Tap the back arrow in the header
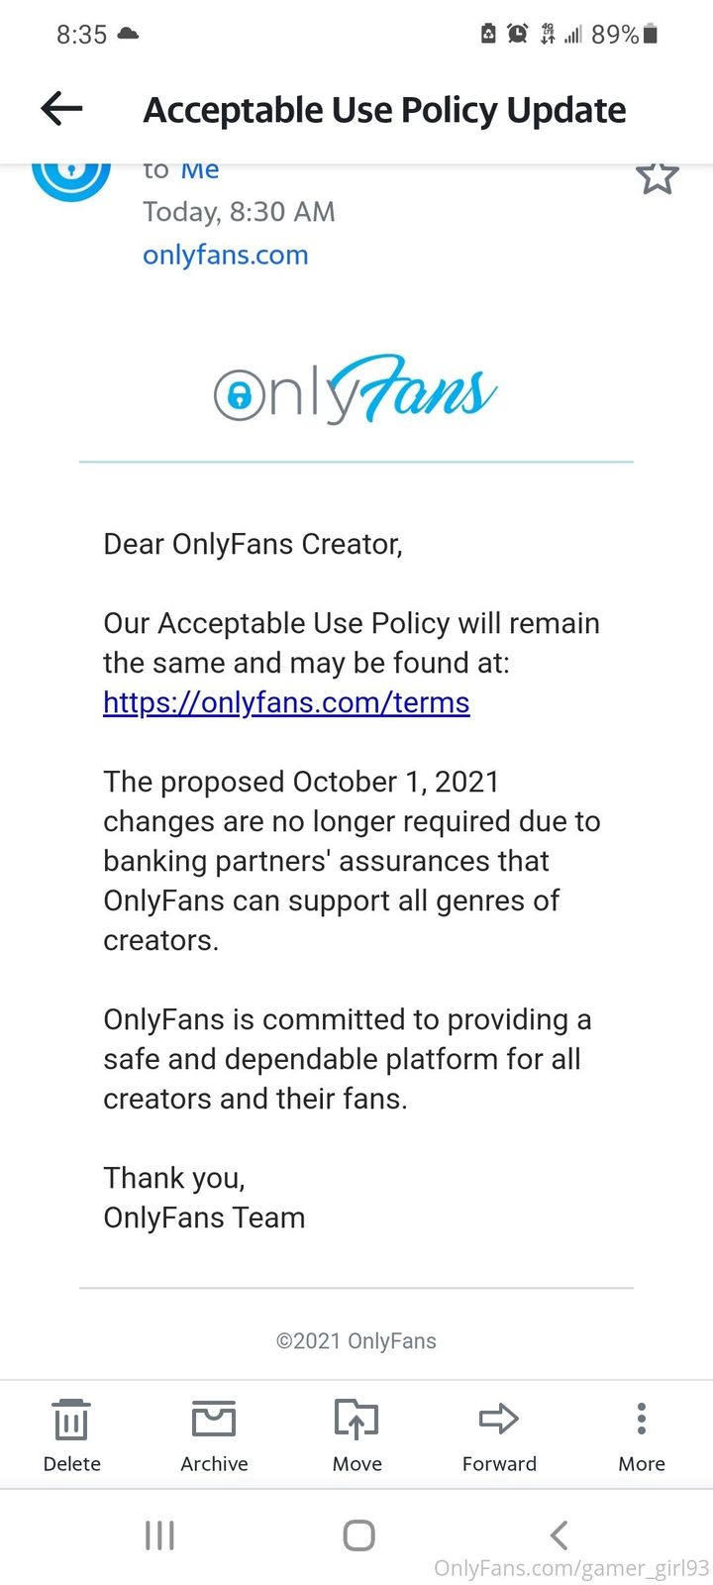The width and height of the screenshot is (713, 1585). [61, 109]
